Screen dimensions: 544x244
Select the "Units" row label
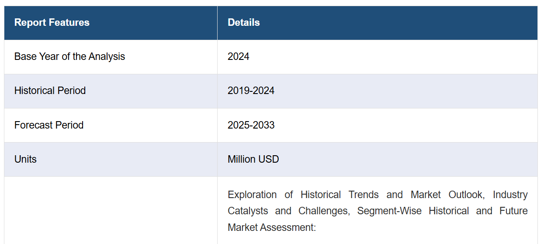tap(25, 159)
